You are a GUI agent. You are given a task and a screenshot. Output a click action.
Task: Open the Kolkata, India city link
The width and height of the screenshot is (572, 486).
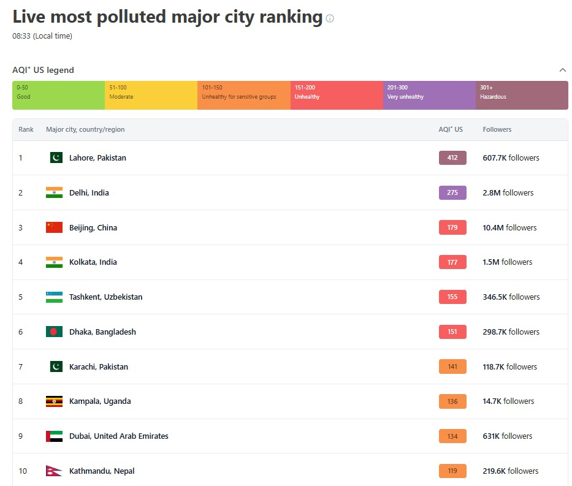point(93,262)
